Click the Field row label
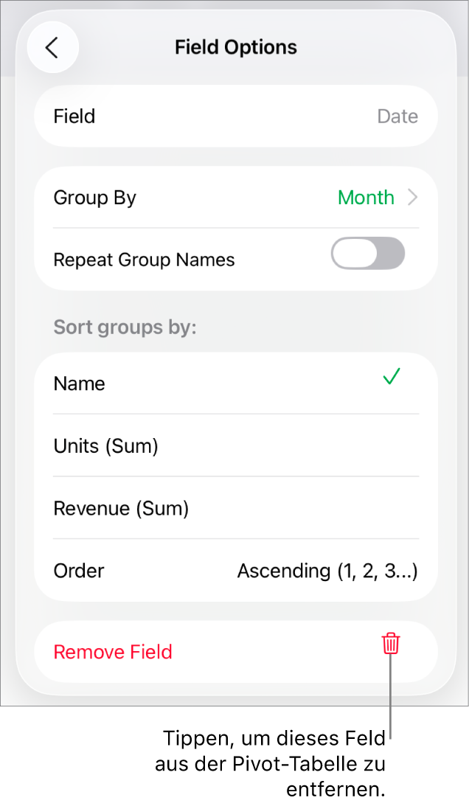This screenshot has width=469, height=806. (74, 117)
